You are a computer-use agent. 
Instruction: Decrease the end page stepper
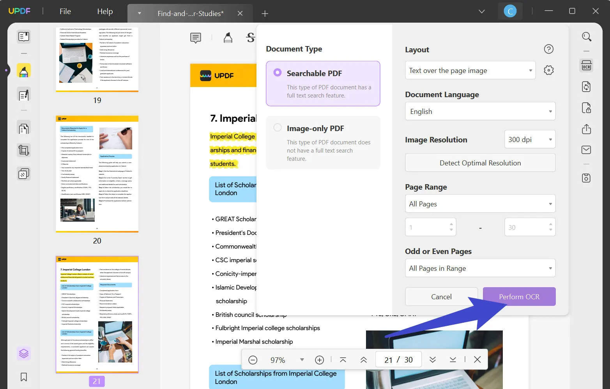point(550,230)
